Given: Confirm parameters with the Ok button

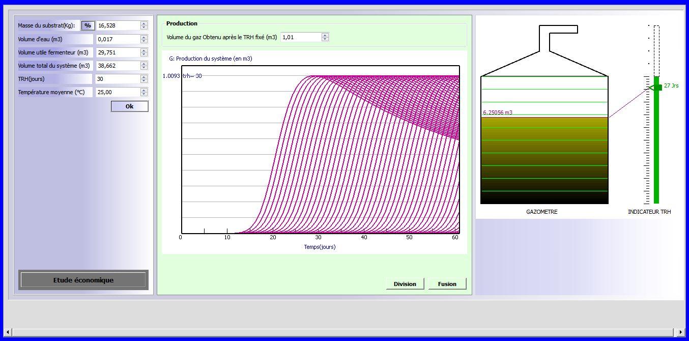Looking at the screenshot, I should [129, 106].
